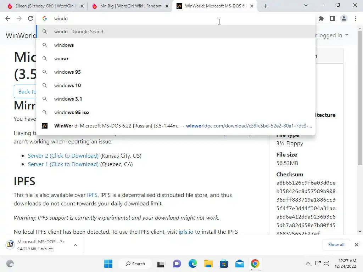Click the '56.53MB' file size value
The height and width of the screenshot is (272, 363).
[287, 163]
